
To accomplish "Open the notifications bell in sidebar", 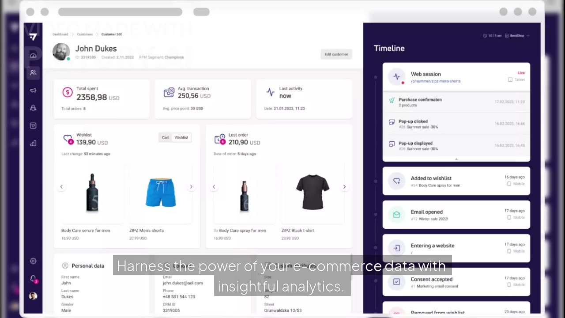I will click(33, 278).
